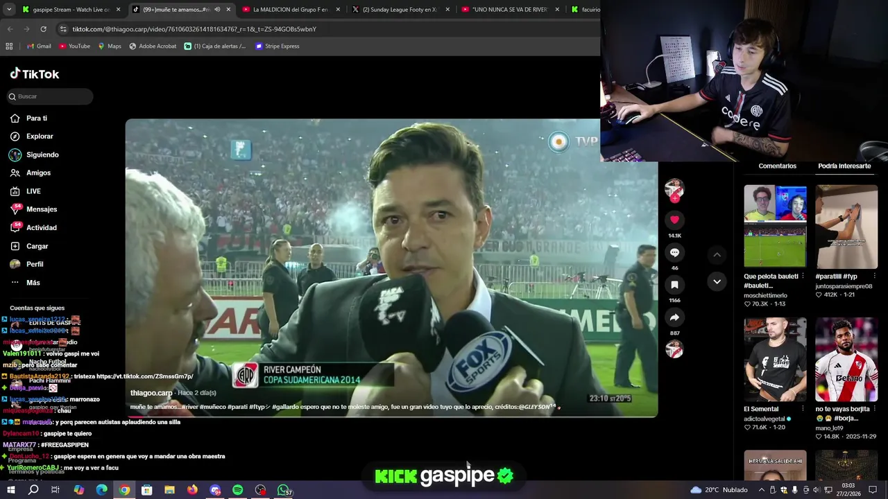Image resolution: width=888 pixels, height=499 pixels.
Task: Open the sound disc avatar below share
Action: click(674, 350)
